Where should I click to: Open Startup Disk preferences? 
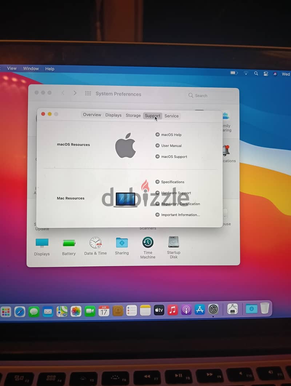point(174,247)
